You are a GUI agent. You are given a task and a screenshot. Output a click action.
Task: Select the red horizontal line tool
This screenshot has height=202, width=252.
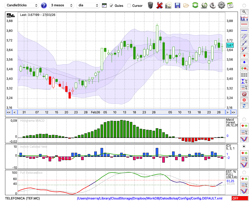pyautogui.click(x=244, y=24)
